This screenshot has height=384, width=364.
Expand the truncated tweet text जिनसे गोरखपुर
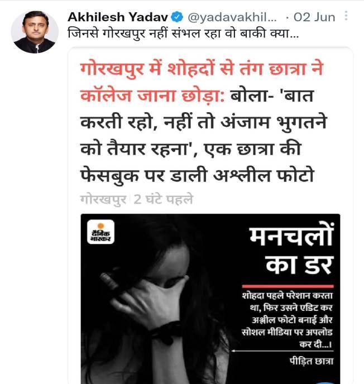point(183,33)
